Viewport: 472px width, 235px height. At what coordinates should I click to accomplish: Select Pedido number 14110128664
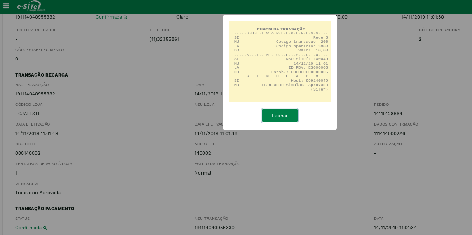pos(388,114)
